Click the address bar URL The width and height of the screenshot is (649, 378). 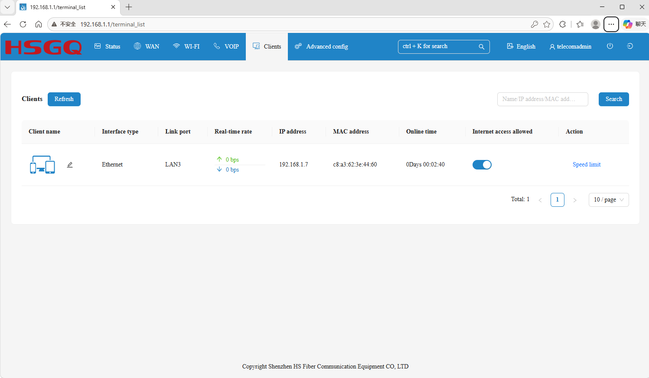coord(113,24)
